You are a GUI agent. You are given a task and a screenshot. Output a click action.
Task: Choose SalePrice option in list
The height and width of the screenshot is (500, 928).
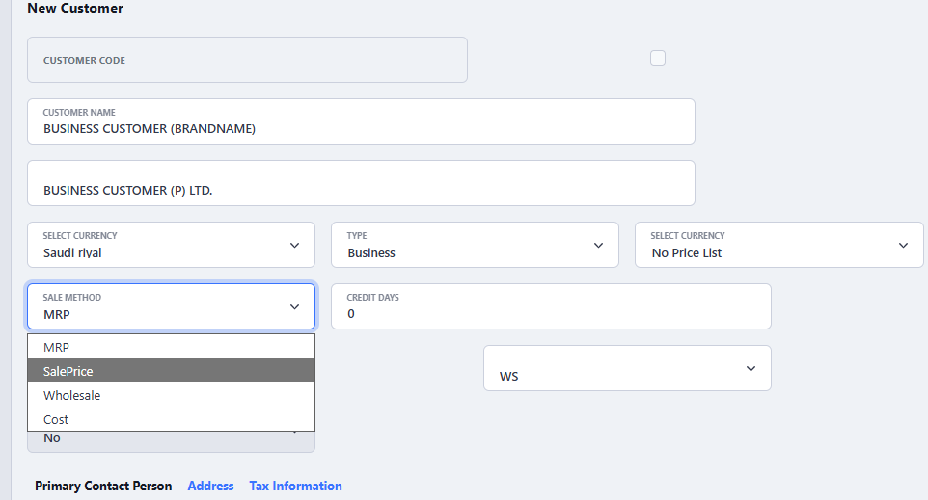tap(171, 371)
